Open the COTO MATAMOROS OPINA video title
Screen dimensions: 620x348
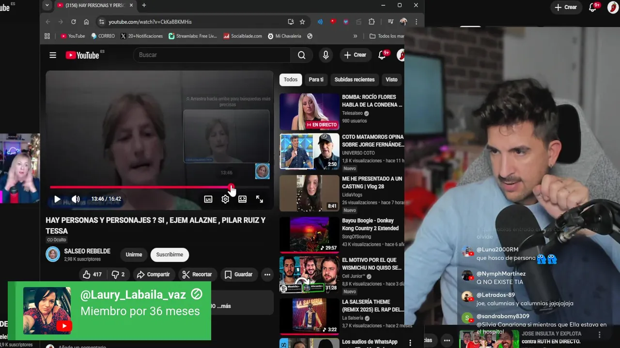pyautogui.click(x=372, y=141)
